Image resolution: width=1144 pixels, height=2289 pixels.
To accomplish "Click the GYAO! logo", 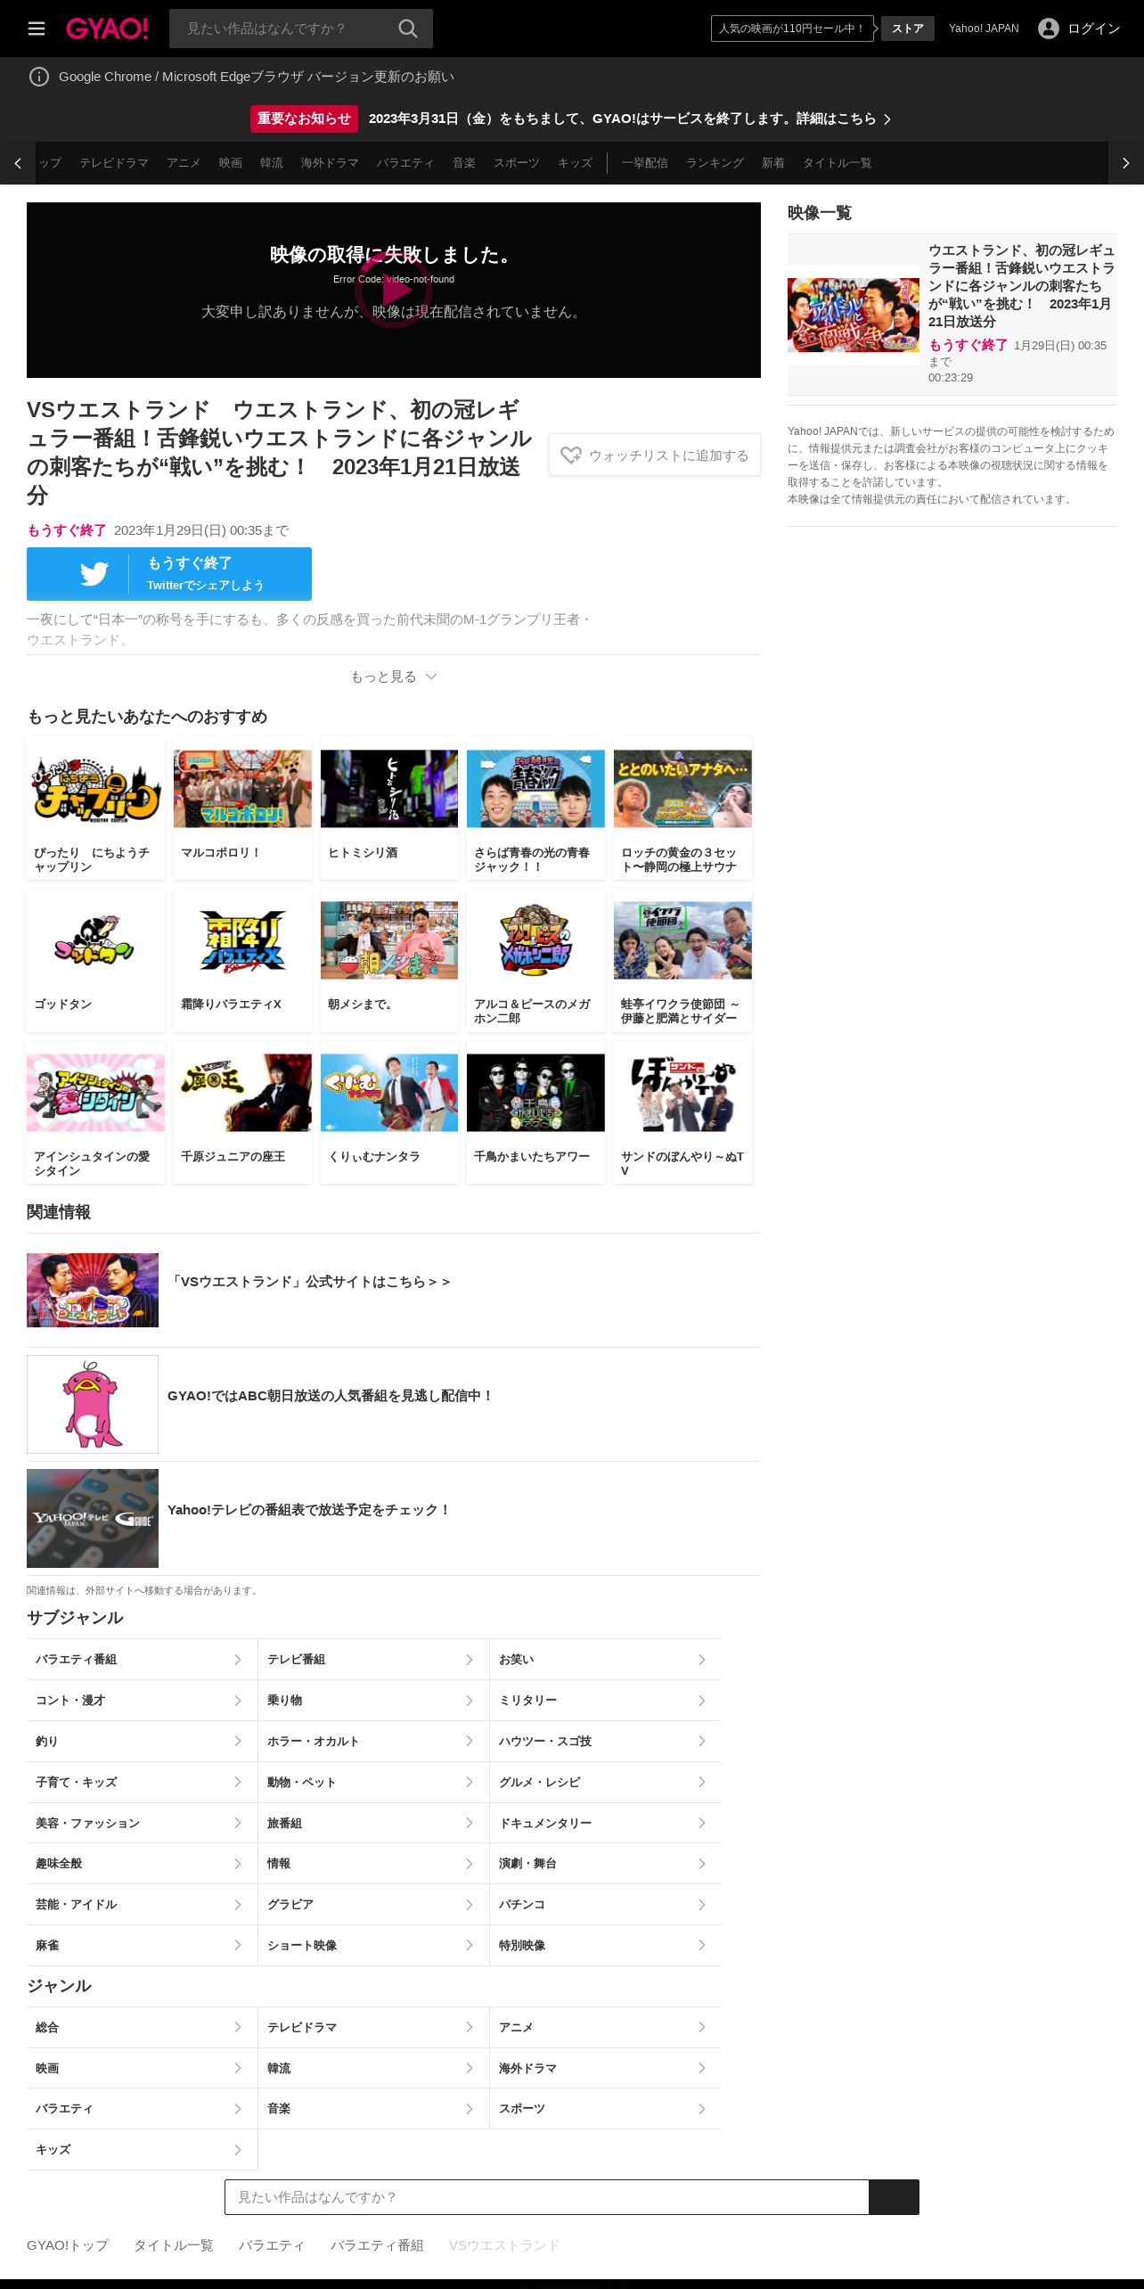I will click(x=107, y=29).
